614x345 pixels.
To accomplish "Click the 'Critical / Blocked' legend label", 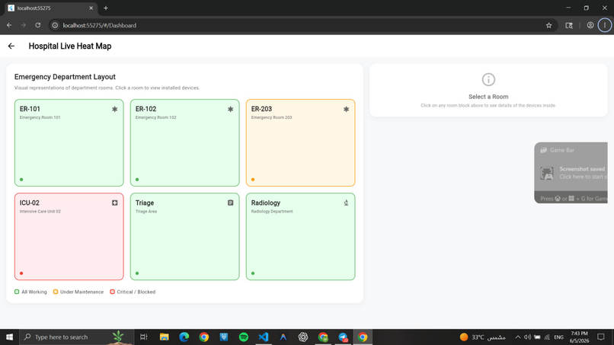I will [x=136, y=292].
